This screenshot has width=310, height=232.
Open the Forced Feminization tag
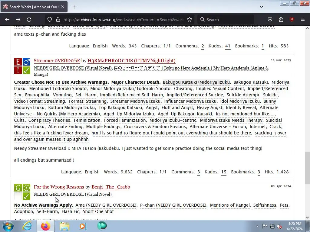(x=125, y=120)
